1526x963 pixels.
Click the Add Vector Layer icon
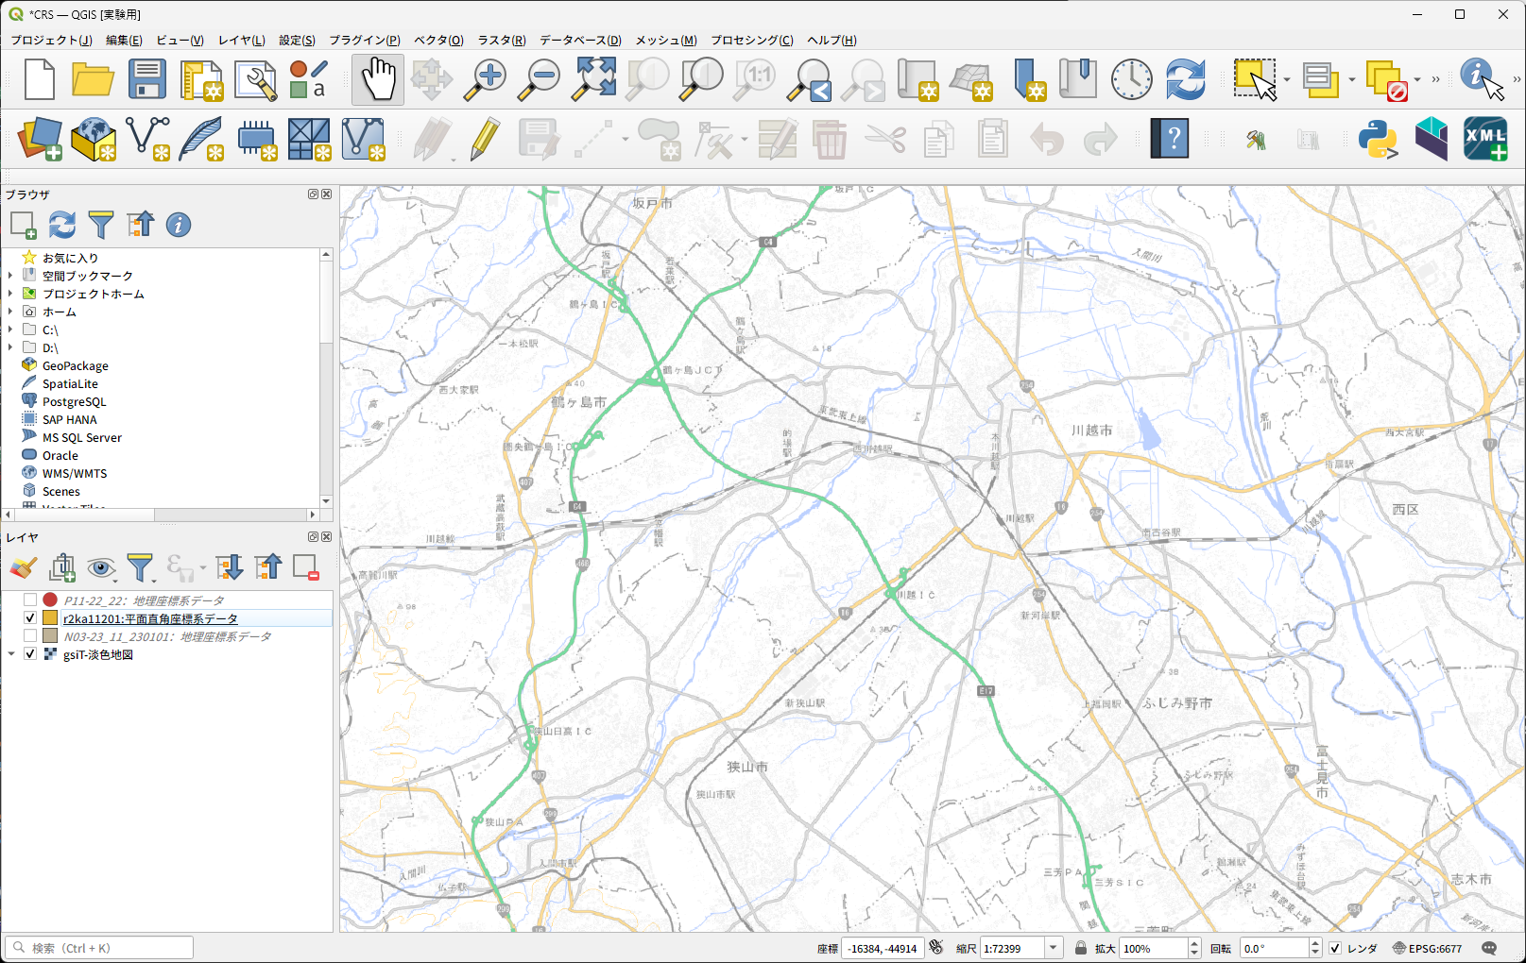[147, 140]
